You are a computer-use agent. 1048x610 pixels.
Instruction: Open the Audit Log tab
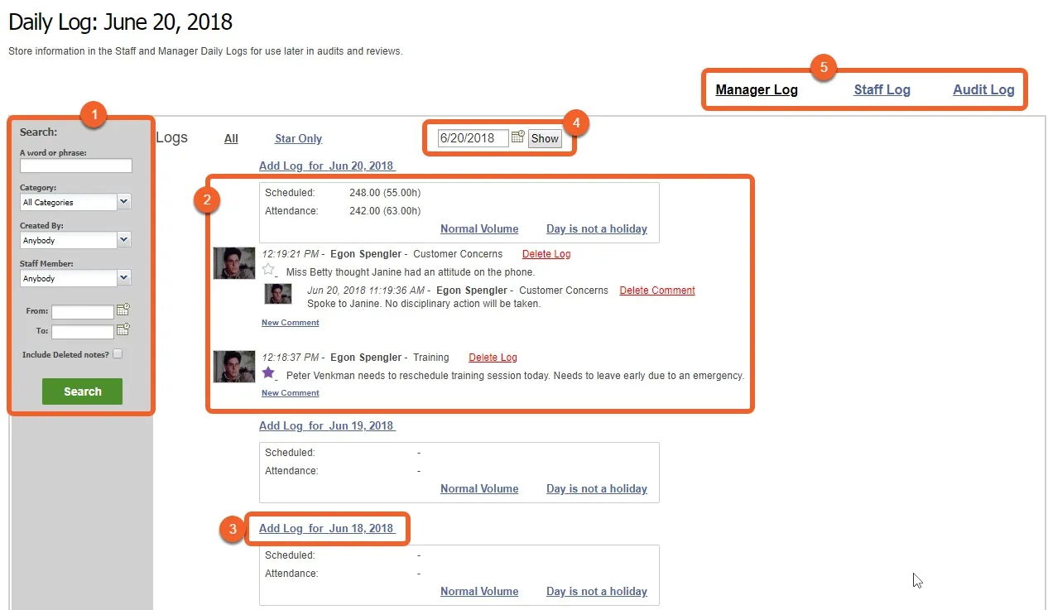[983, 89]
